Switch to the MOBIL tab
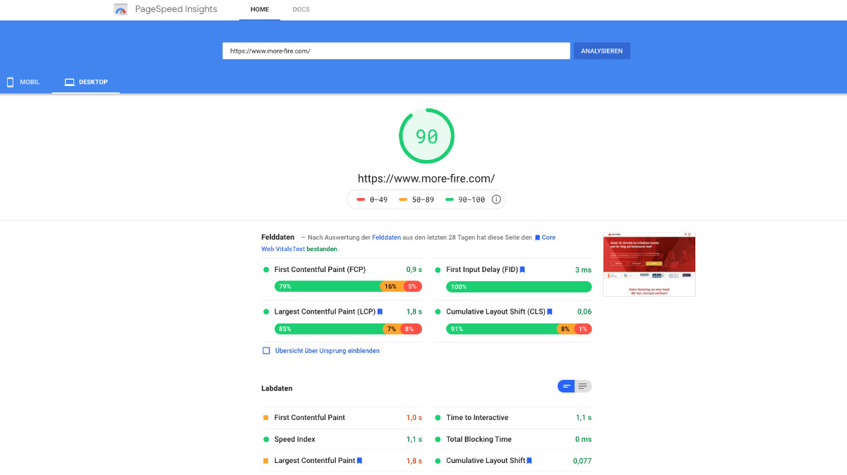The height and width of the screenshot is (475, 847). pos(23,82)
